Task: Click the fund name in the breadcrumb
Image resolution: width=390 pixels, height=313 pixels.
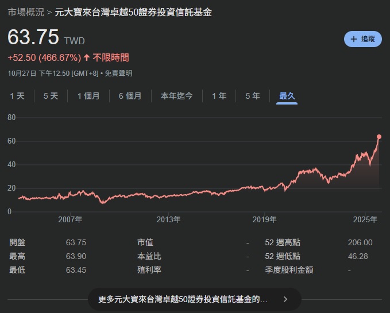Action: pyautogui.click(x=133, y=12)
